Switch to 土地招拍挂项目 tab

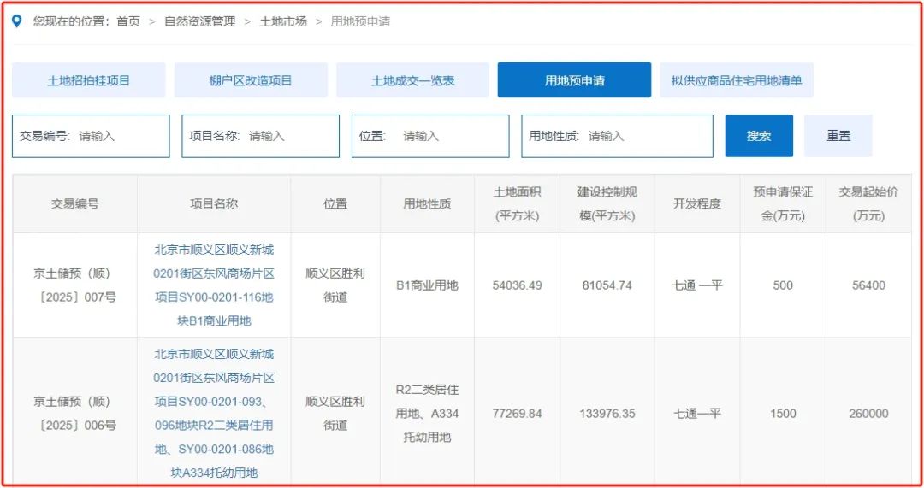point(89,80)
